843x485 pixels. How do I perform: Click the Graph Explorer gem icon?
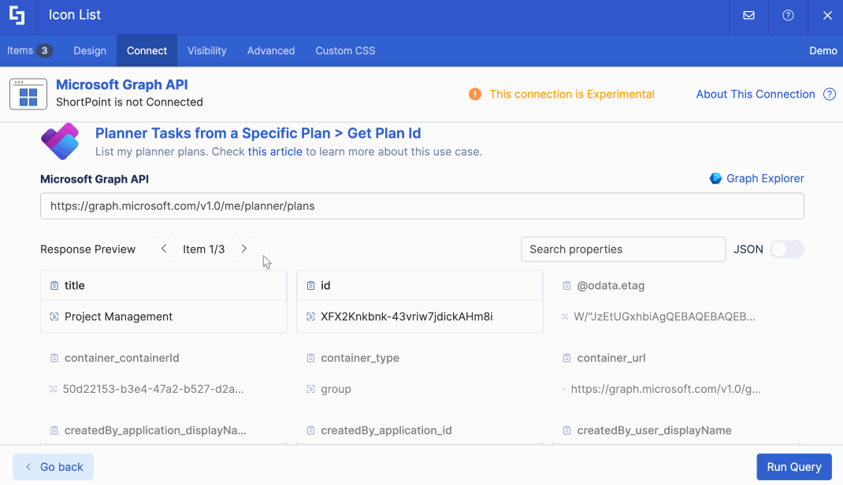click(715, 178)
